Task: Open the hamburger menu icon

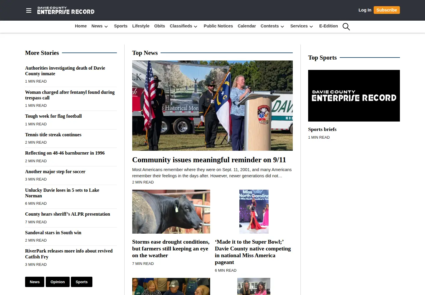Action: point(29,11)
